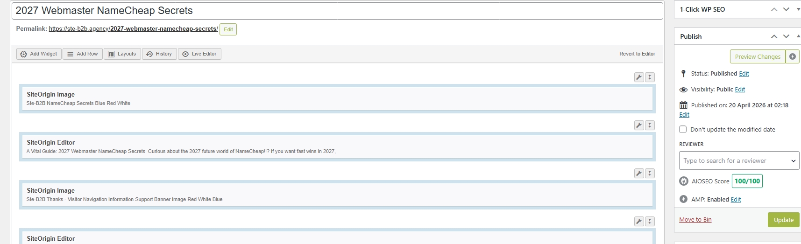Viewport: 801px width, 244px height.
Task: Click the status pin icon
Action: tap(683, 74)
